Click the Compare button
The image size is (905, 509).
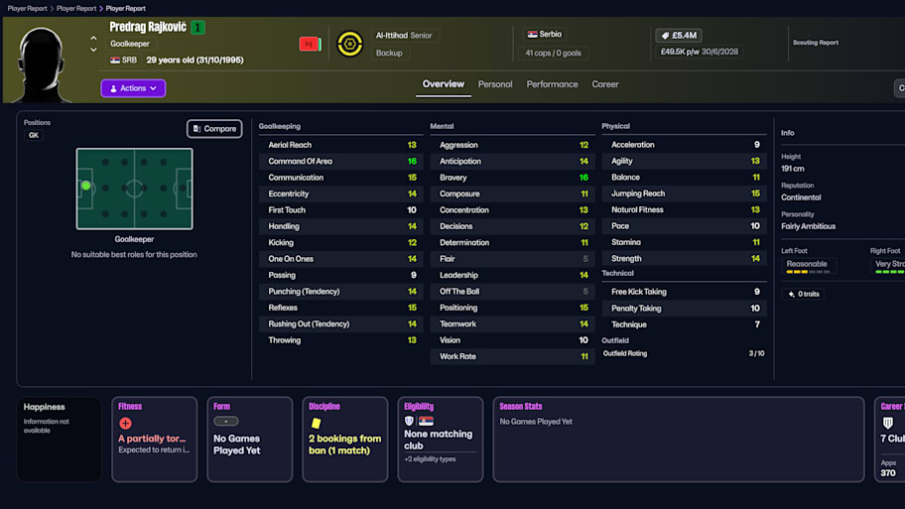(x=214, y=129)
